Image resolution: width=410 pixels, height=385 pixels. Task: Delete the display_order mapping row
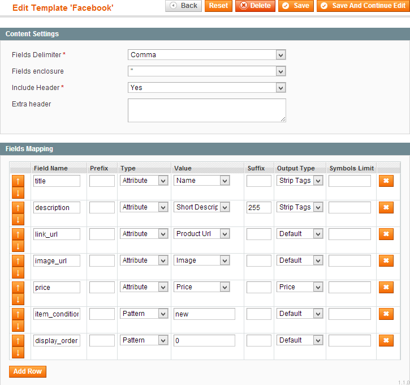point(386,341)
